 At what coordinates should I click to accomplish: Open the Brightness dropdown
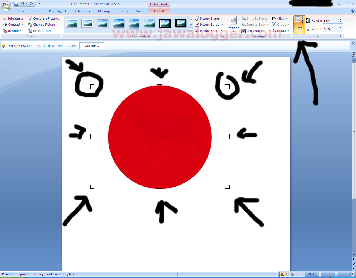[x=14, y=18]
